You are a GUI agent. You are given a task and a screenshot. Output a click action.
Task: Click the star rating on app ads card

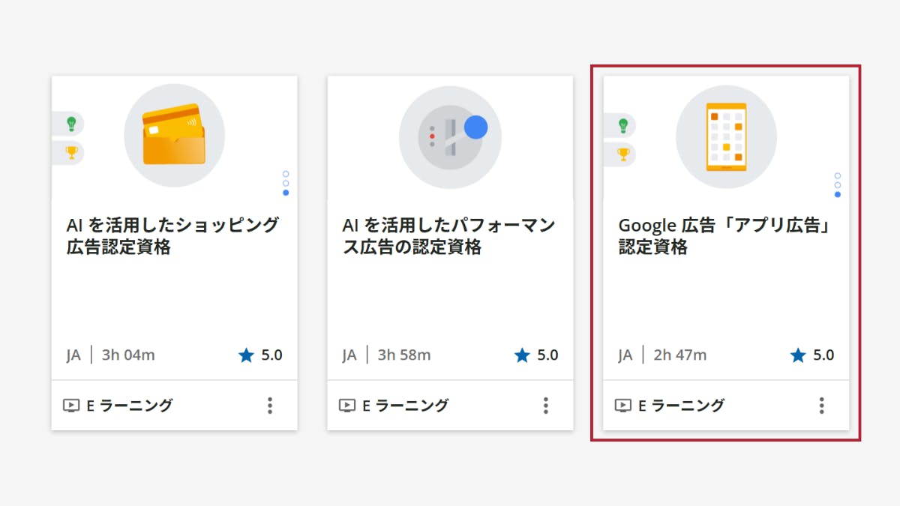coord(812,355)
